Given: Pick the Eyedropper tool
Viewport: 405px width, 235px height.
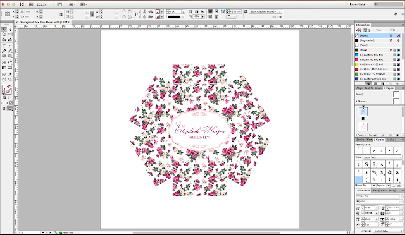Looking at the screenshot, I should pyautogui.click(x=10, y=75).
